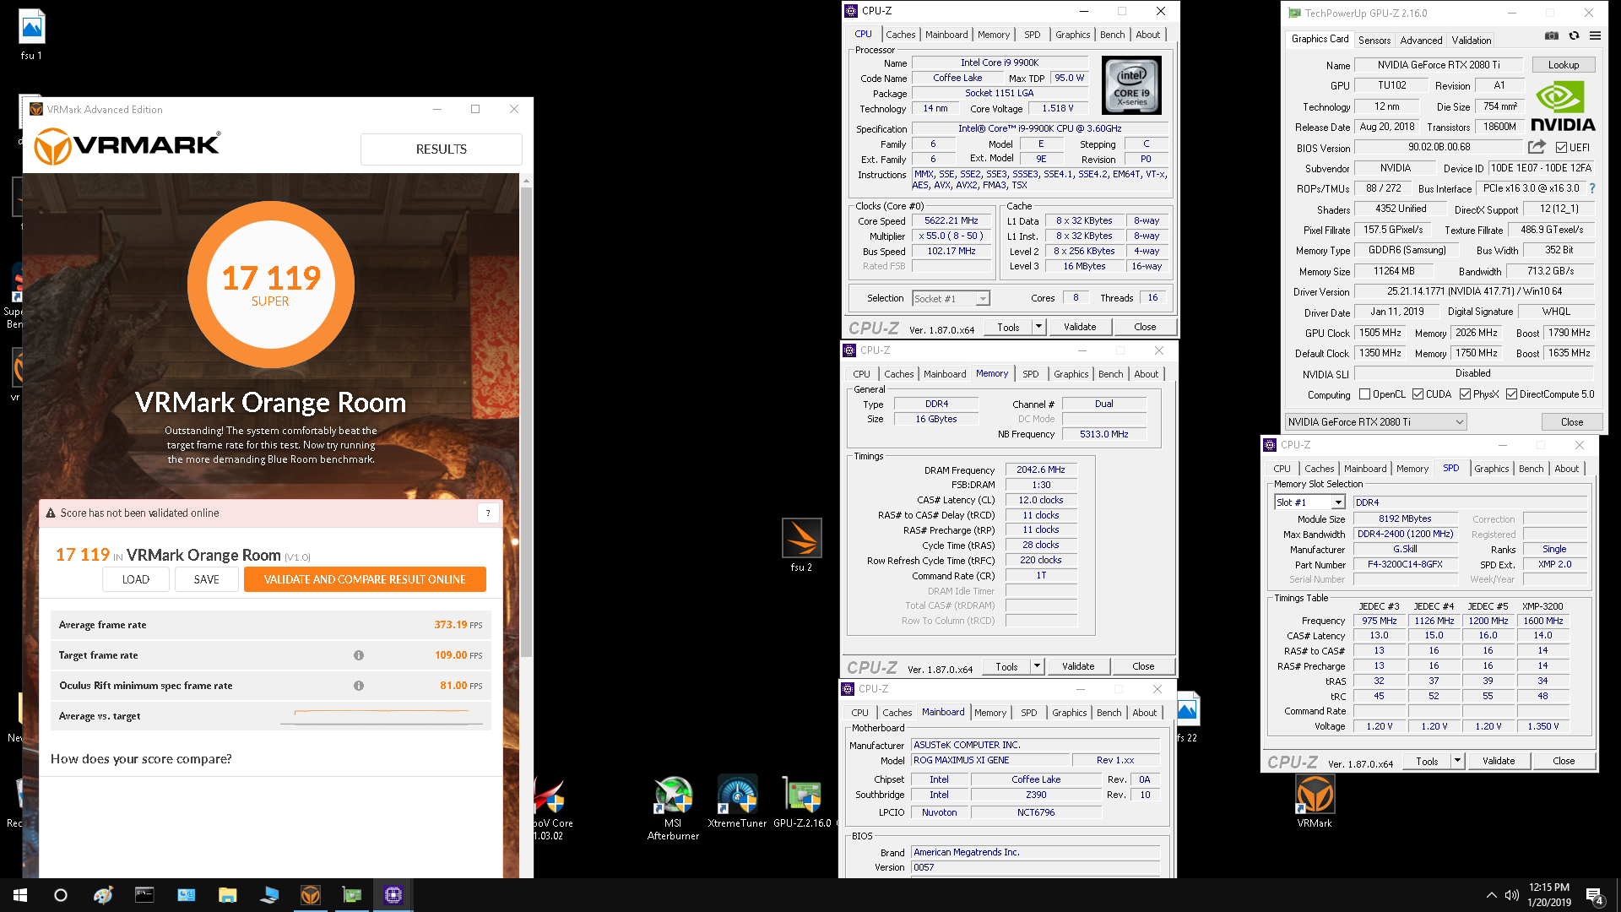
Task: Open the GPU-Z hamburger menu
Action: (1595, 36)
